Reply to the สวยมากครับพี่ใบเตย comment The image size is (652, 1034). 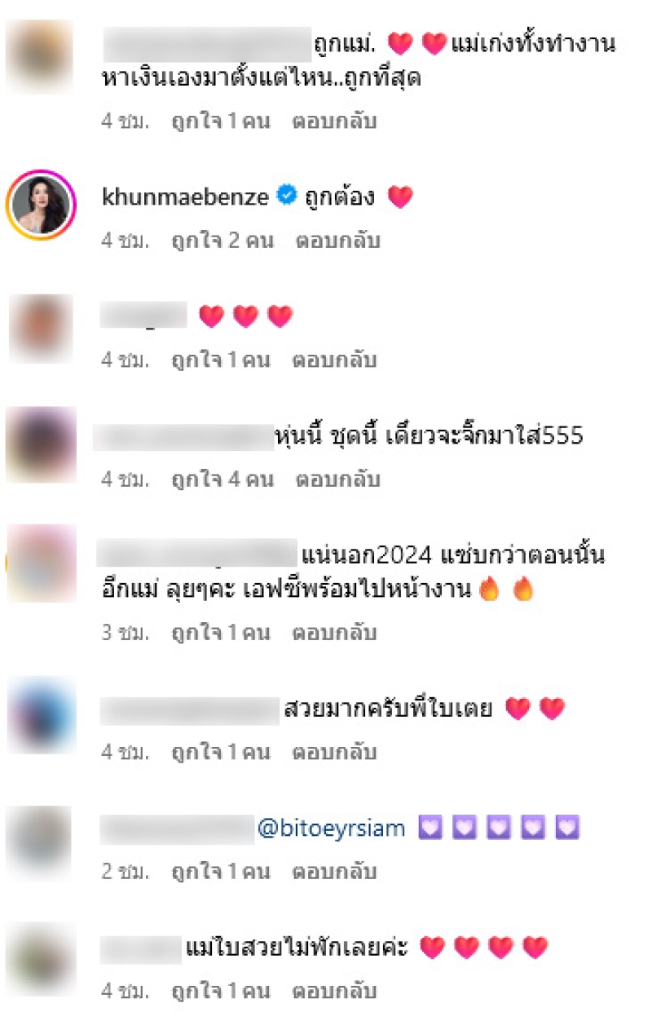tap(335, 752)
